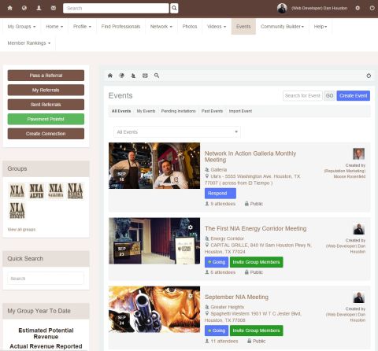Viewport: 378px width, 351px height.
Task: Click Respond on the Galleria Monthly Meeting
Action: click(x=220, y=194)
